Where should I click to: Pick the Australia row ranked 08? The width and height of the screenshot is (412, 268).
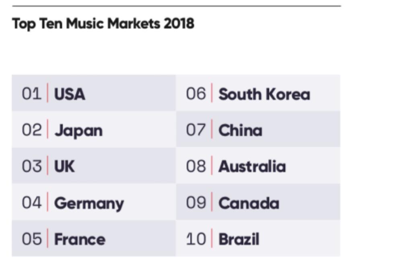point(258,166)
